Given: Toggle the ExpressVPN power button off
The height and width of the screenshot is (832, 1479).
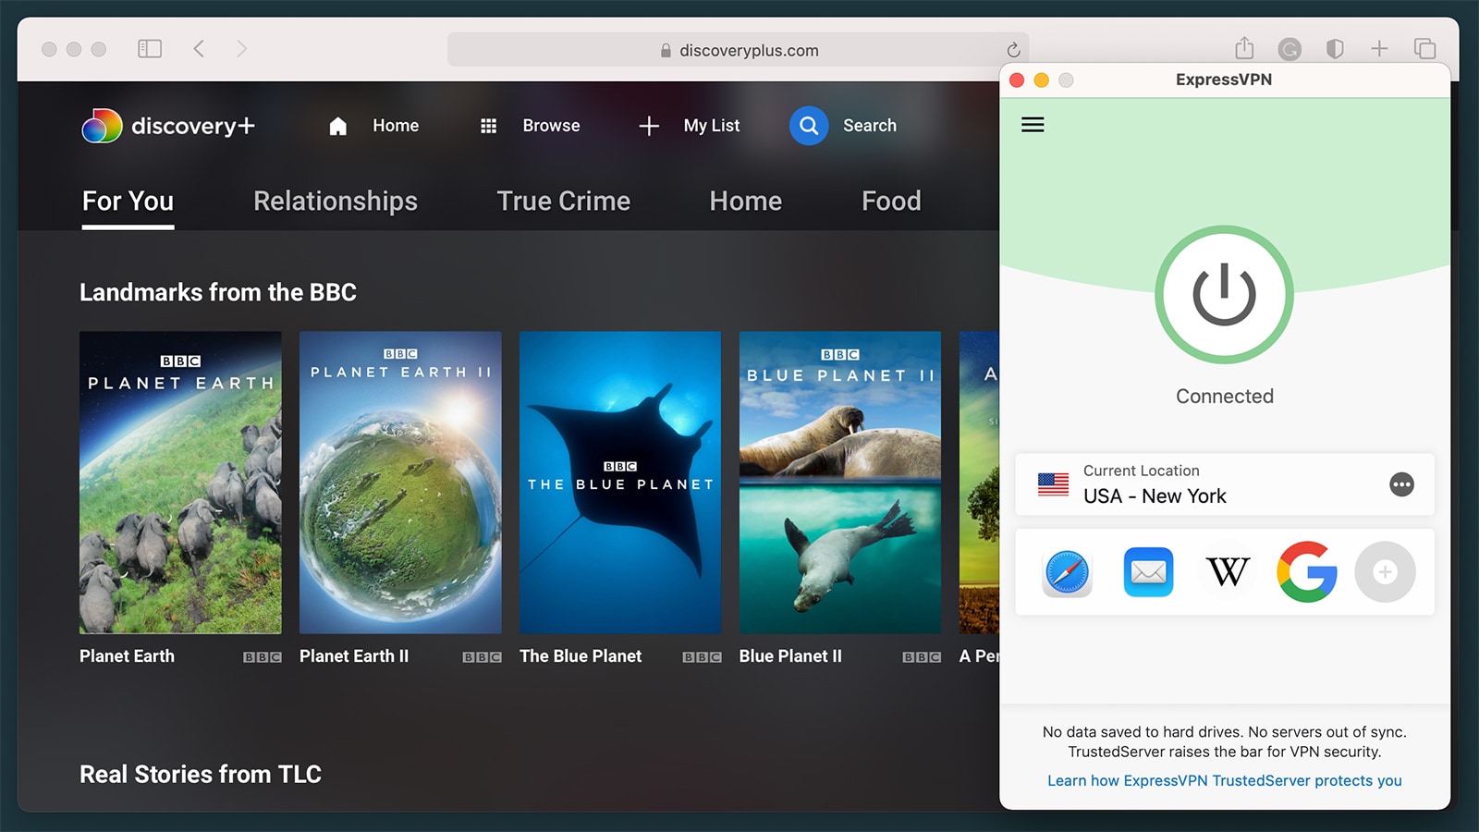Looking at the screenshot, I should coord(1224,295).
